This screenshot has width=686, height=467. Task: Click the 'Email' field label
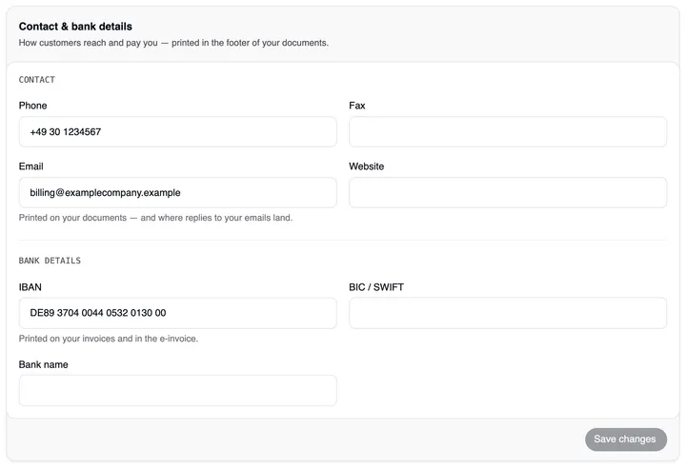31,166
